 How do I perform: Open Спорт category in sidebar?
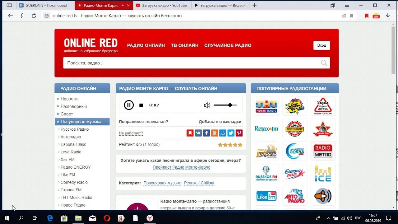[67, 114]
